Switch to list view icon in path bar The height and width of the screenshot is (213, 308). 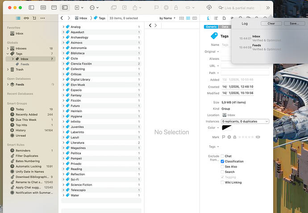[x=188, y=18]
